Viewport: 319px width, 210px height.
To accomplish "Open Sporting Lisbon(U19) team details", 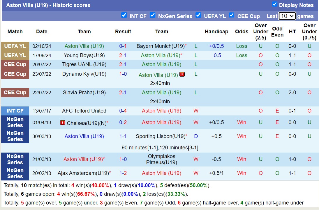I will tap(161, 136).
